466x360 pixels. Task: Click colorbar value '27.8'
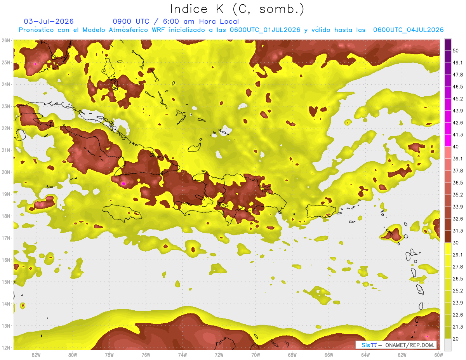457,266
